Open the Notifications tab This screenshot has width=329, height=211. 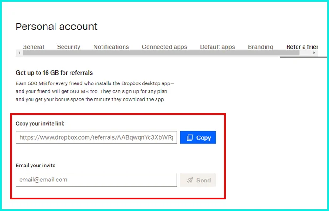pos(111,47)
